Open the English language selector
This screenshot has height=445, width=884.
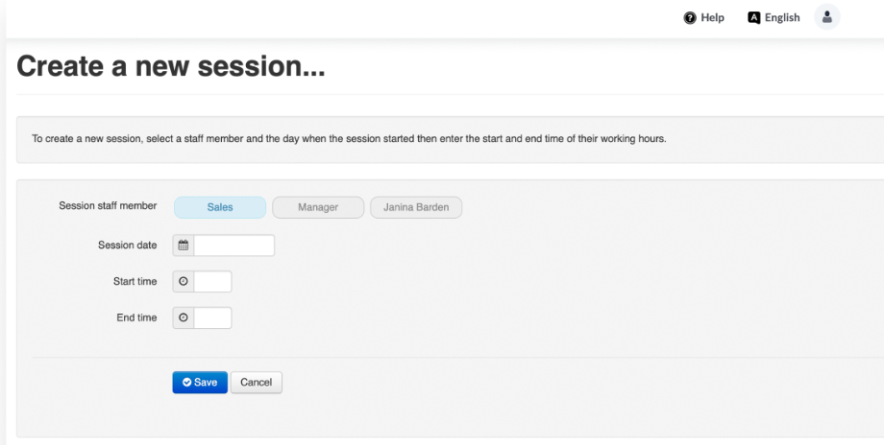coord(782,17)
